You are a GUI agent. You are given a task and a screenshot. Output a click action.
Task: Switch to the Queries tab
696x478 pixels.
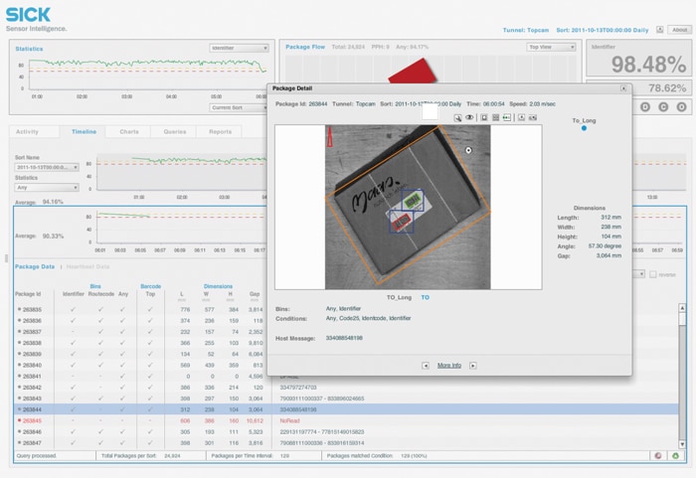(x=175, y=131)
